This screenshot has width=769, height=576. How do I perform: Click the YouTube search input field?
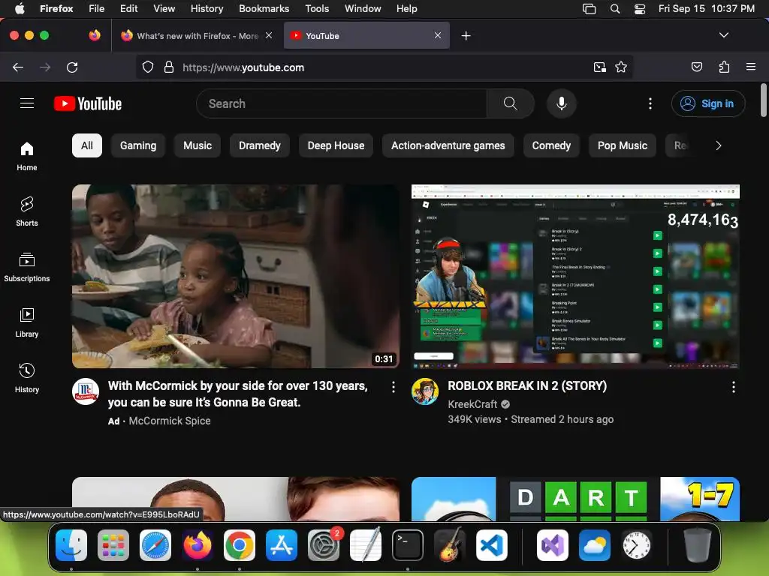tap(342, 103)
